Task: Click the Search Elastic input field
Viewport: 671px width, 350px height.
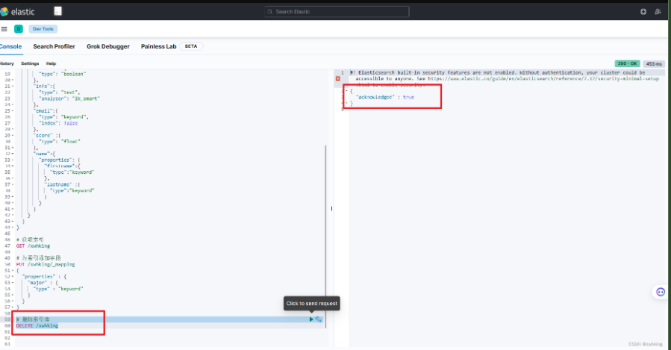Action: [x=337, y=11]
